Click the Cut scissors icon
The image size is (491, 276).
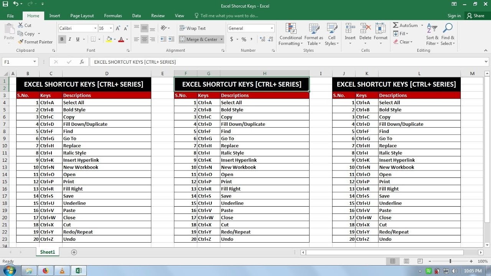click(21, 25)
